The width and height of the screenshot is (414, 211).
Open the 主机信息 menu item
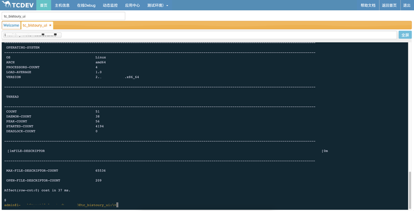coord(62,5)
